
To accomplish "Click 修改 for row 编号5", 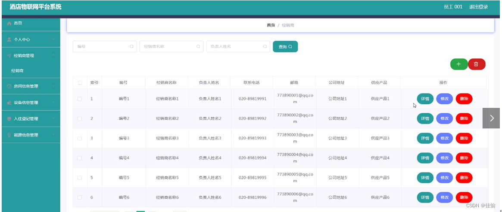I will (x=445, y=178).
